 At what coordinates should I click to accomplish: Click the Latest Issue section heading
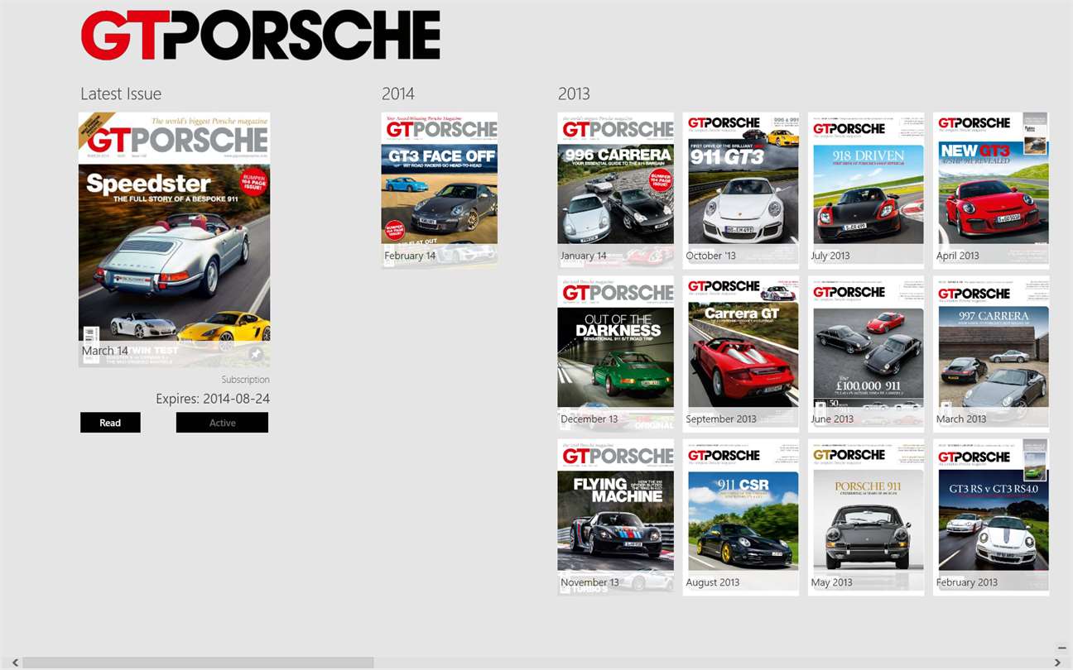coord(121,93)
